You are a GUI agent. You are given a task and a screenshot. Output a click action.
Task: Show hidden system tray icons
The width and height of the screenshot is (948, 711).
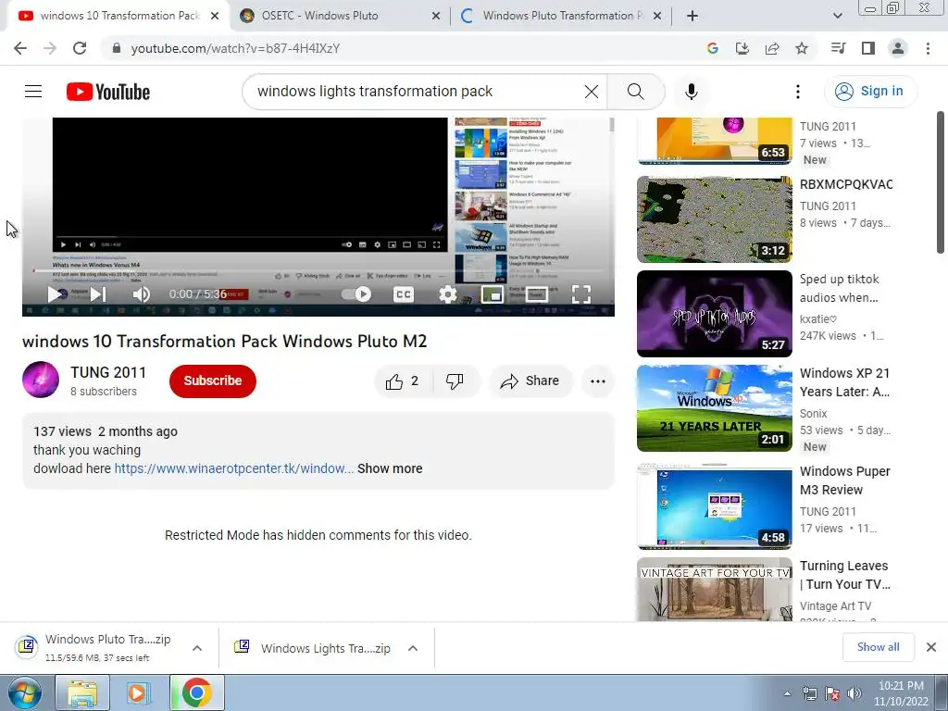(x=787, y=693)
